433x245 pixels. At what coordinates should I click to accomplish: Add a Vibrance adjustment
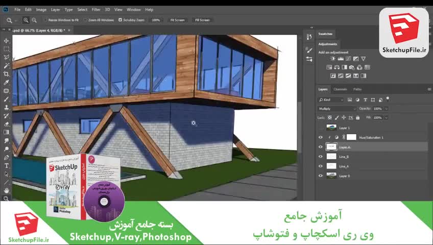(364, 59)
